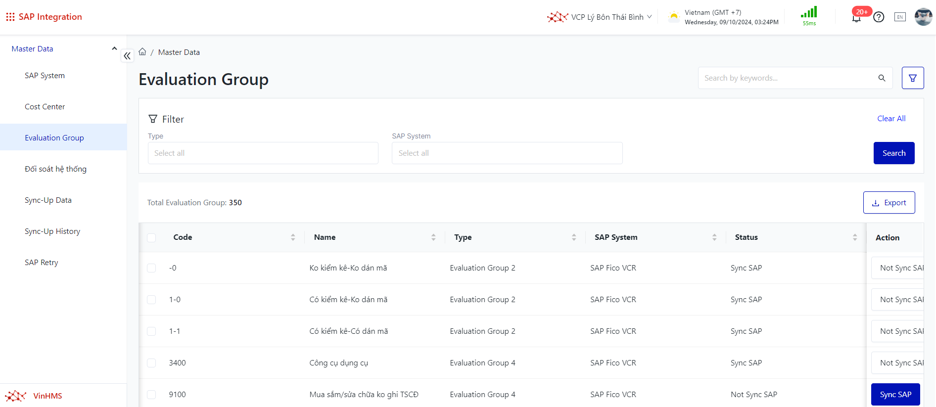Open the help question mark icon
The width and height of the screenshot is (936, 407).
[879, 17]
